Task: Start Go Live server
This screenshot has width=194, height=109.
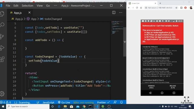Action: [64, 102]
